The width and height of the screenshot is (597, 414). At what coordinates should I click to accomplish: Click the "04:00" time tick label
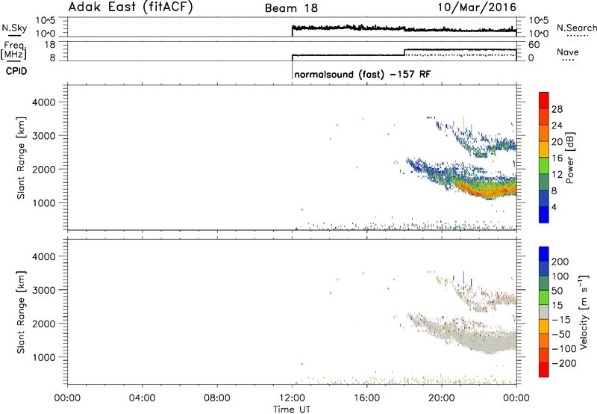[143, 398]
